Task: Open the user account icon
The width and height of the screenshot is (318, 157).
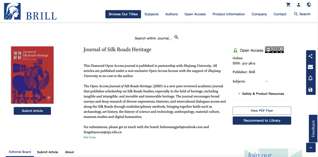Action: 299,5
